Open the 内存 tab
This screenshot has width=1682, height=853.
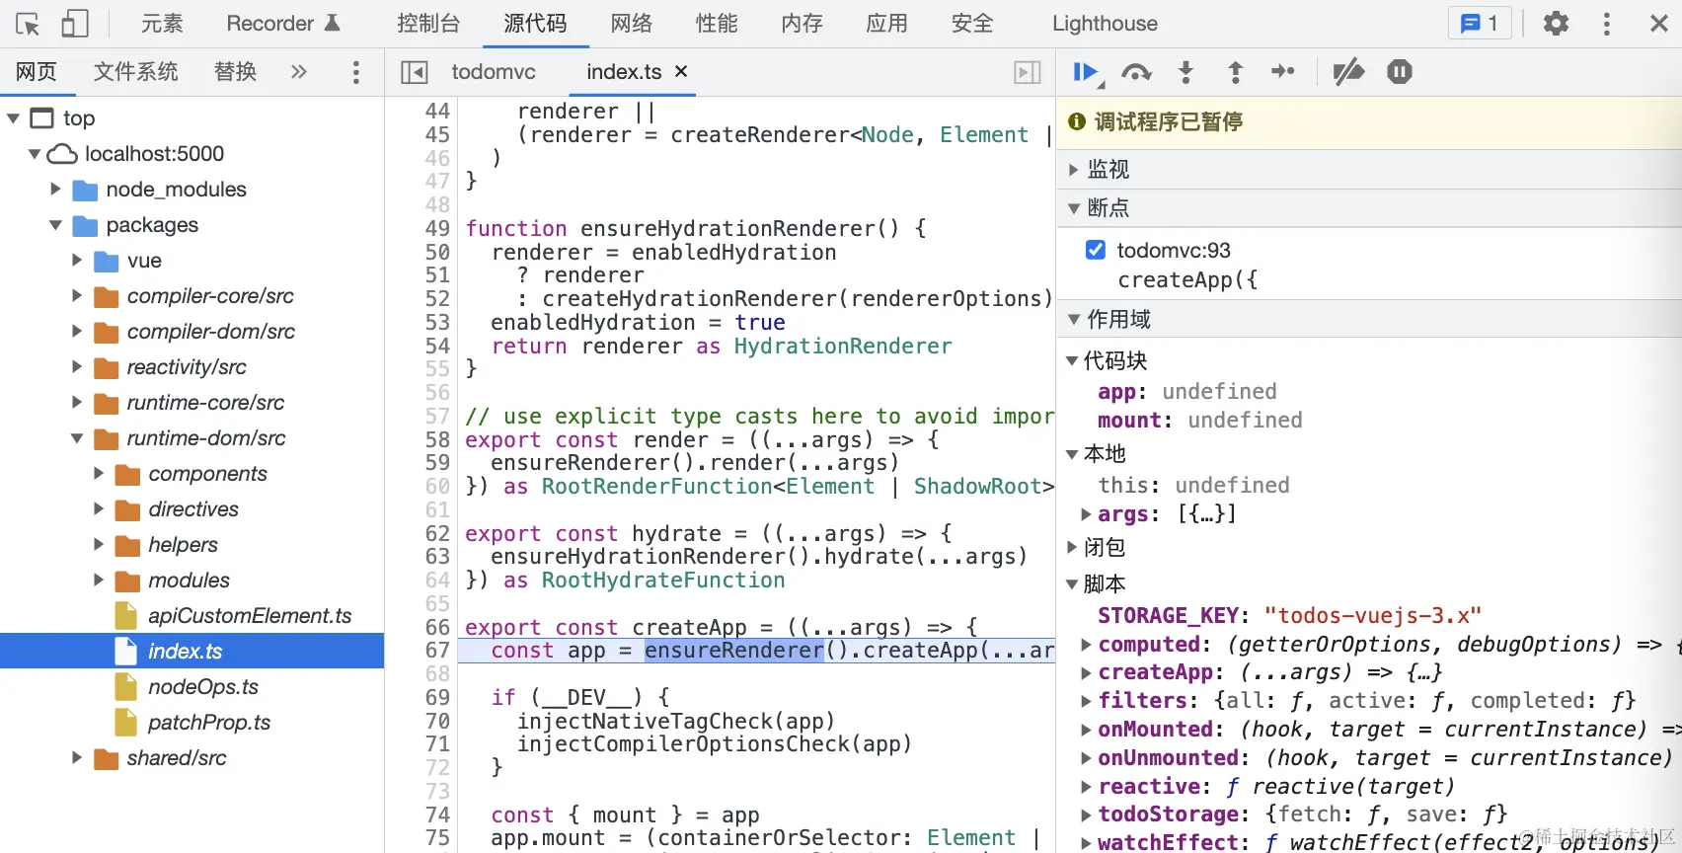(x=802, y=24)
